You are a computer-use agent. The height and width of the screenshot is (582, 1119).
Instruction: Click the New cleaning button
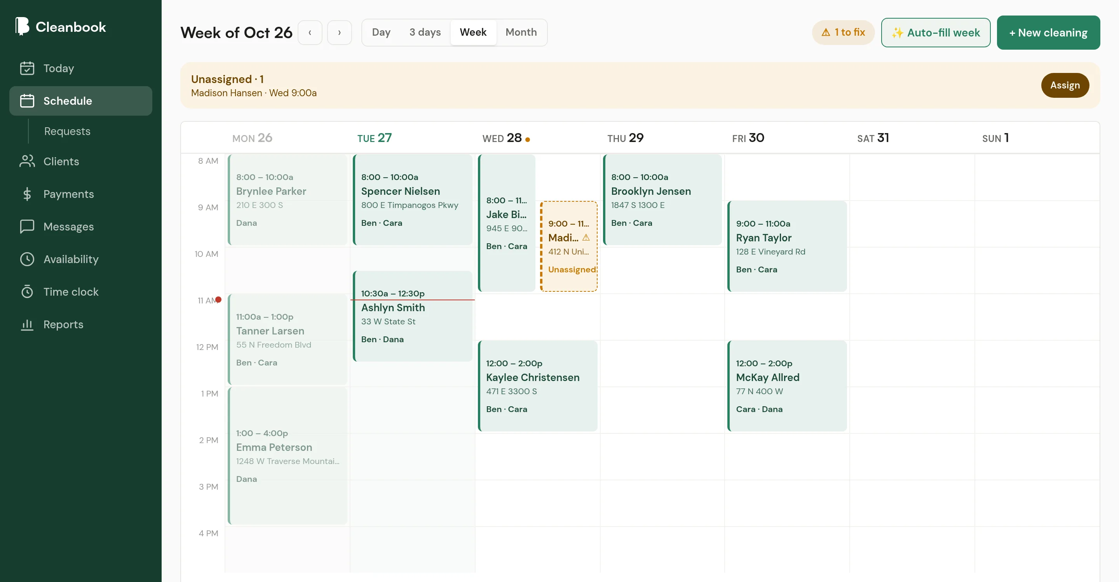1048,33
